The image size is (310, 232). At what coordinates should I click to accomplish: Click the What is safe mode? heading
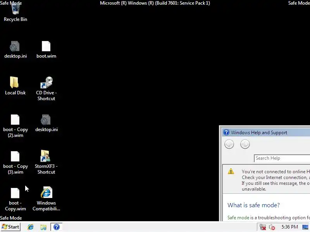(x=253, y=205)
